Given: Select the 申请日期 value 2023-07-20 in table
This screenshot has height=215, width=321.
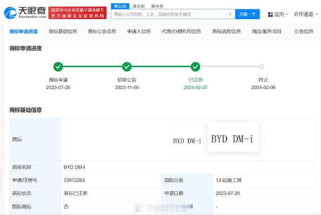Looking at the screenshot, I should click(x=227, y=193).
